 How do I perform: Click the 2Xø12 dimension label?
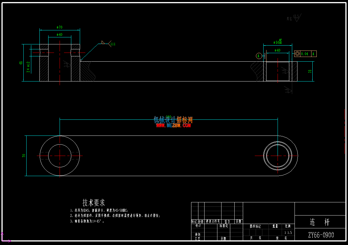tap(28, 67)
